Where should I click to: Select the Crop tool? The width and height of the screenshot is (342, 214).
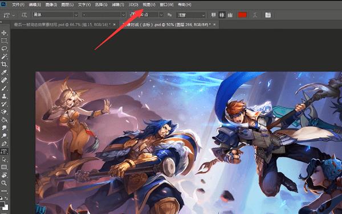[4, 64]
